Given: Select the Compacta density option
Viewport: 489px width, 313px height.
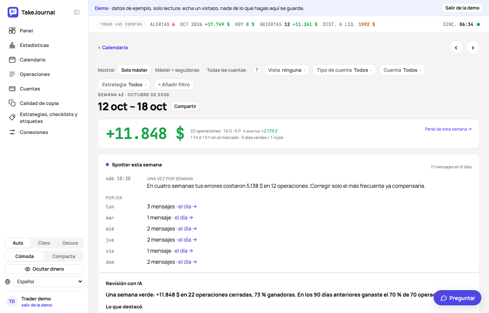Looking at the screenshot, I should coord(63,257).
